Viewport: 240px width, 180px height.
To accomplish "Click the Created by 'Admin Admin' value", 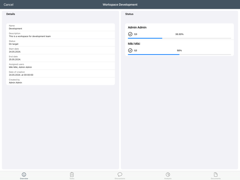I will pos(16,83).
